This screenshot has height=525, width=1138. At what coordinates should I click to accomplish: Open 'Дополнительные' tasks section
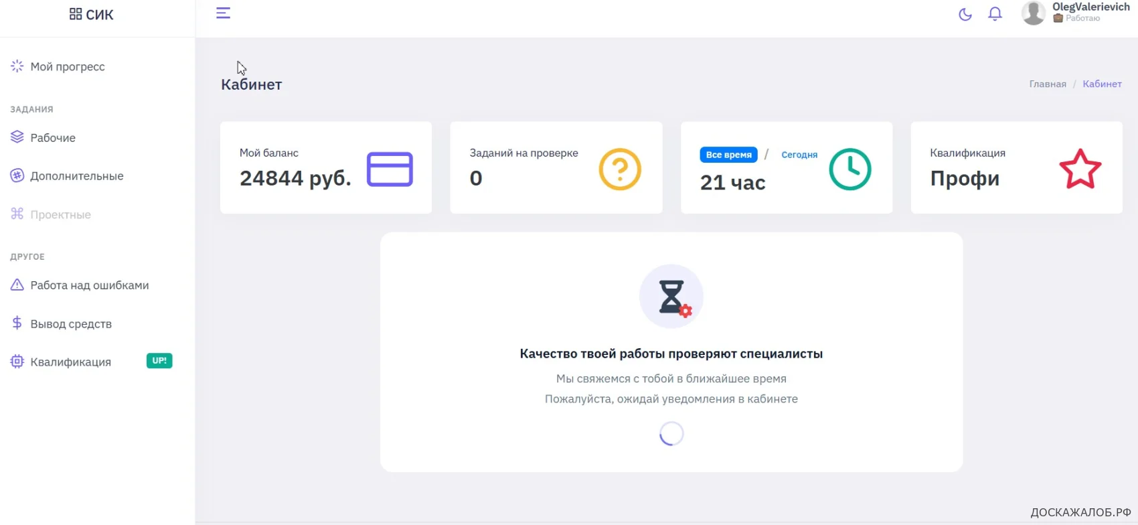pyautogui.click(x=77, y=176)
